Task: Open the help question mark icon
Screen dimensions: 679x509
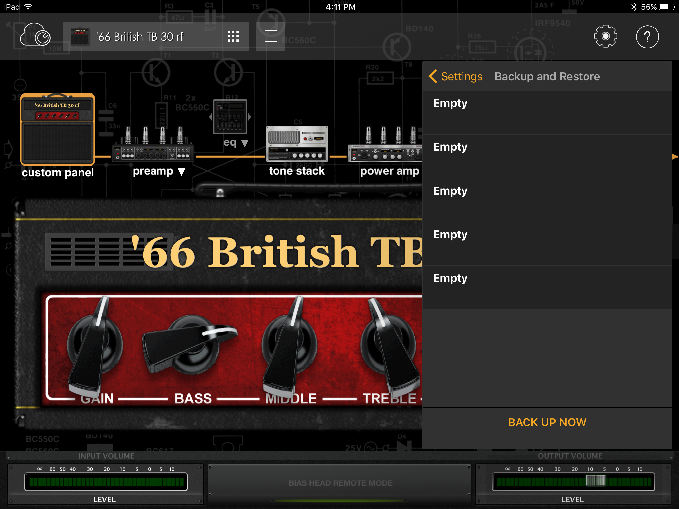Action: pyautogui.click(x=647, y=36)
